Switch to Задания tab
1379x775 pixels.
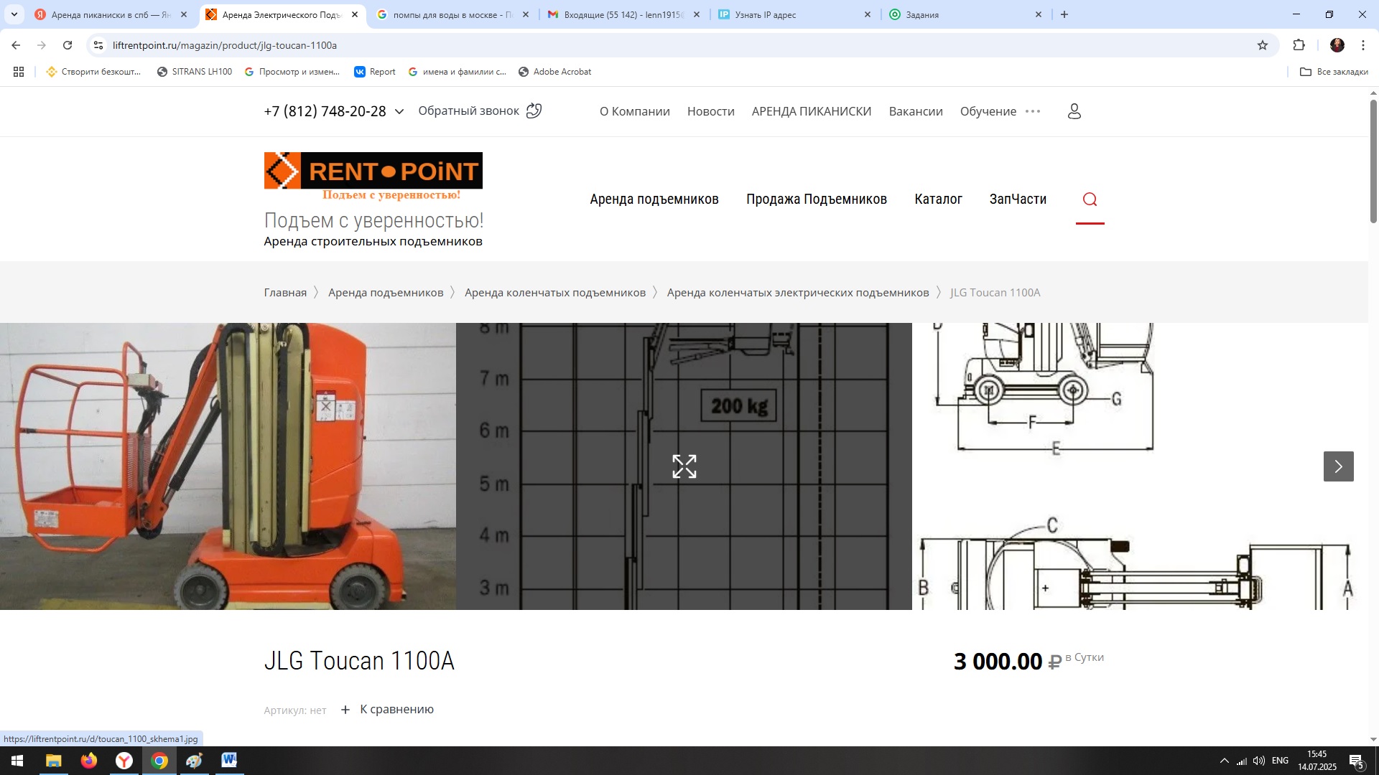click(x=965, y=14)
